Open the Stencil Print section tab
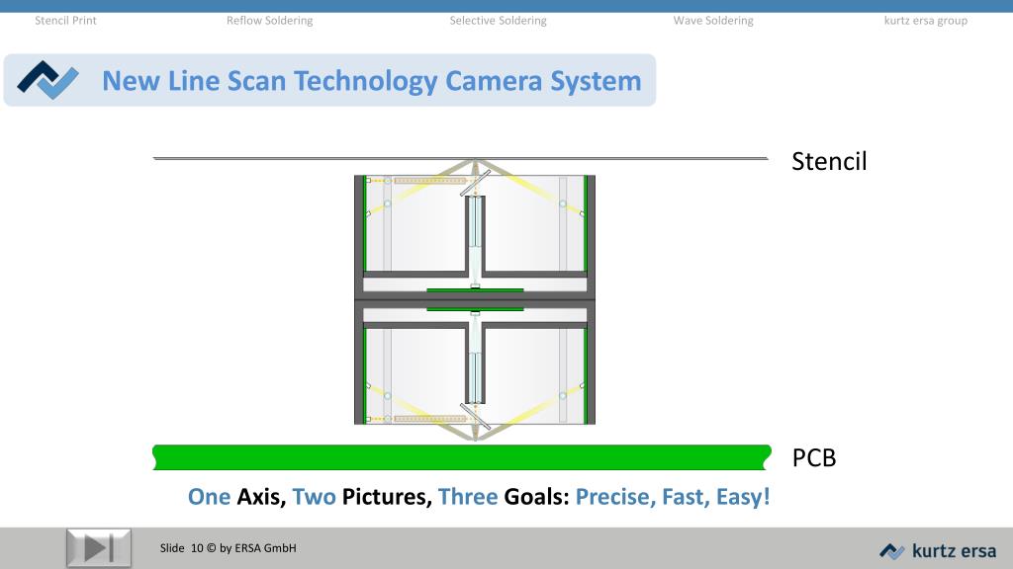The image size is (1013, 569). coord(65,21)
